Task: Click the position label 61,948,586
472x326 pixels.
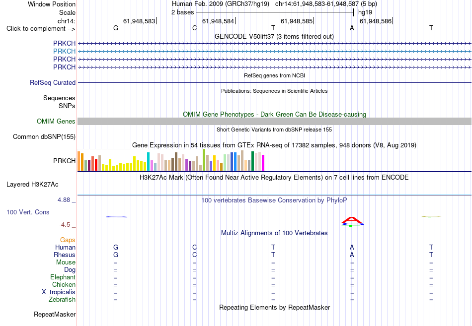Action: pyautogui.click(x=376, y=21)
